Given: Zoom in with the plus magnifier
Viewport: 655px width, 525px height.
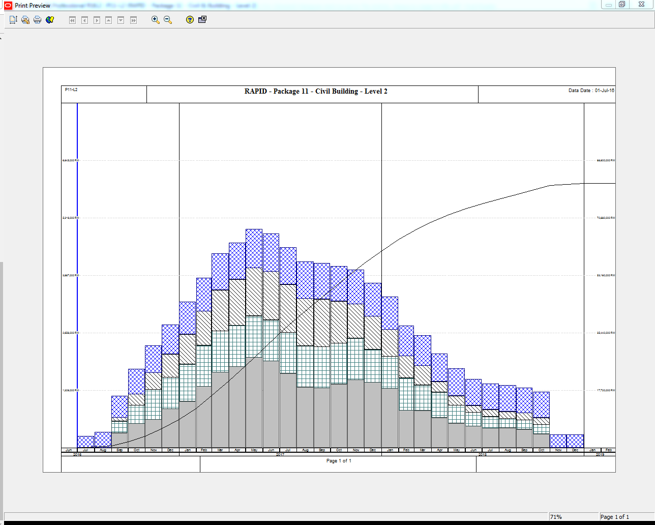Looking at the screenshot, I should point(156,20).
